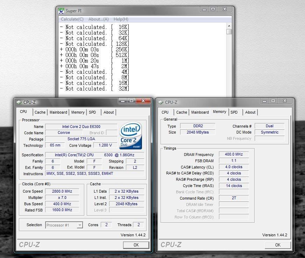Click the Super PI result '000h 00m 47s [ 2M]'

[x=94, y=66]
